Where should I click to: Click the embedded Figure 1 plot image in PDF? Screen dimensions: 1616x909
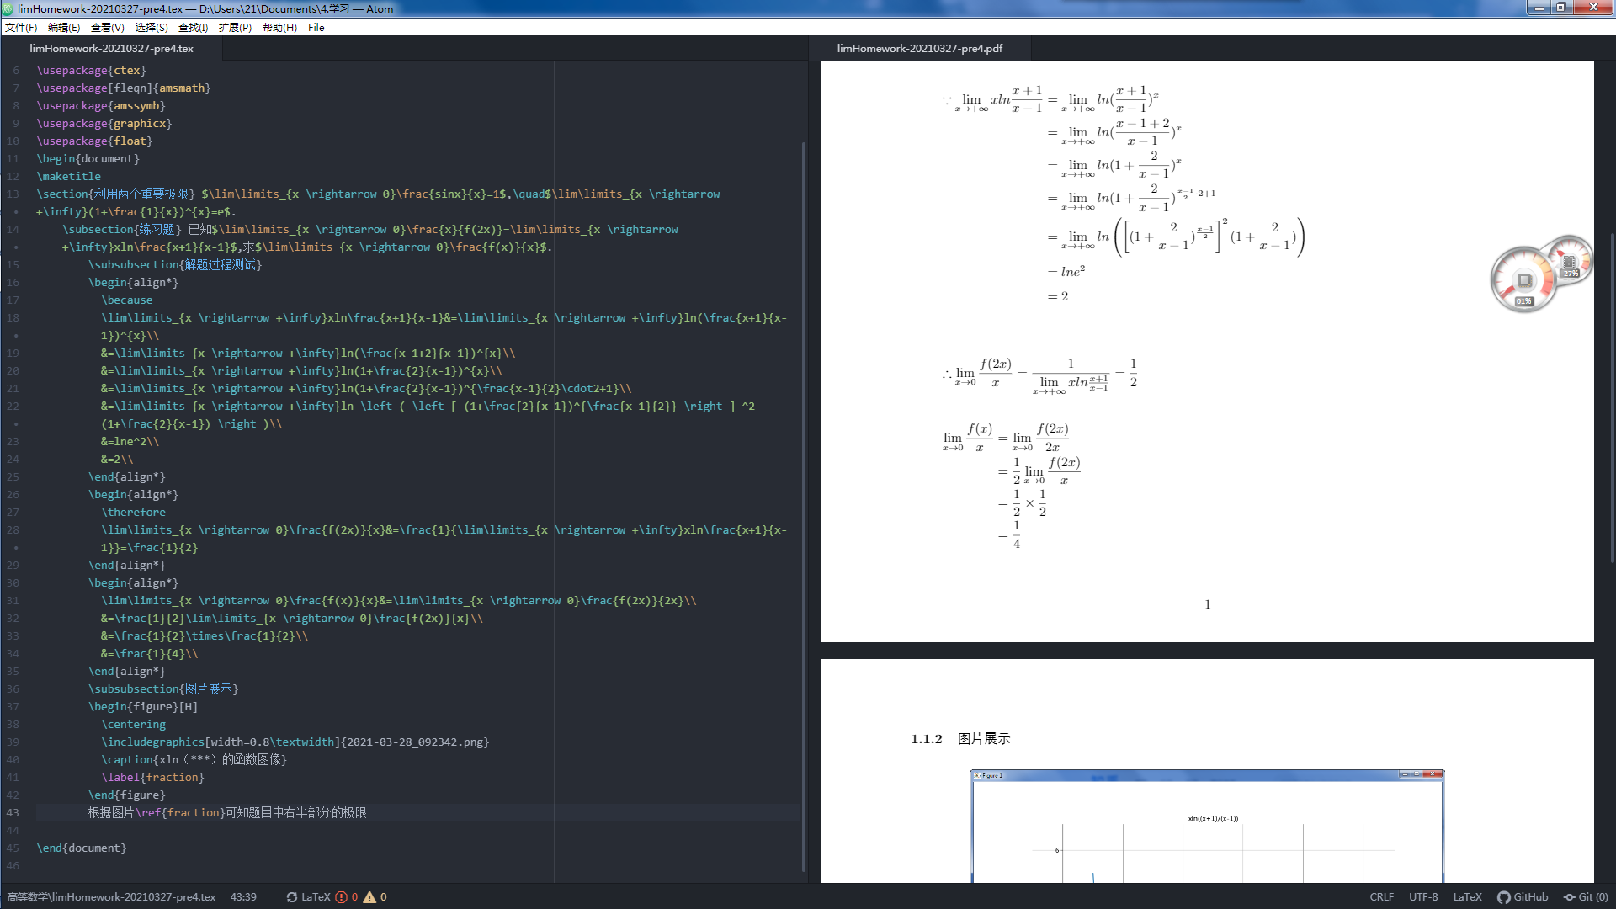(x=1207, y=826)
